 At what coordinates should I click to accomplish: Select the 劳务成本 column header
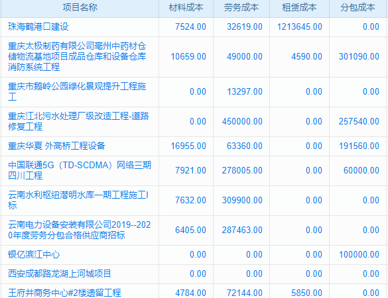pyautogui.click(x=241, y=7)
